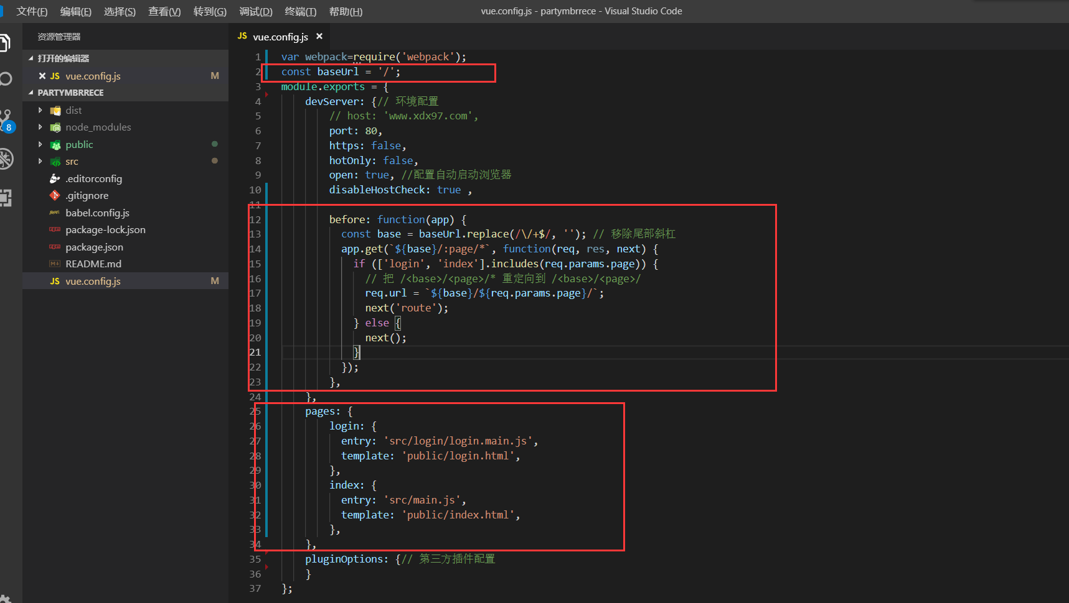The height and width of the screenshot is (603, 1069).
Task: Close the vue.config.js editor tab
Action: (x=319, y=37)
